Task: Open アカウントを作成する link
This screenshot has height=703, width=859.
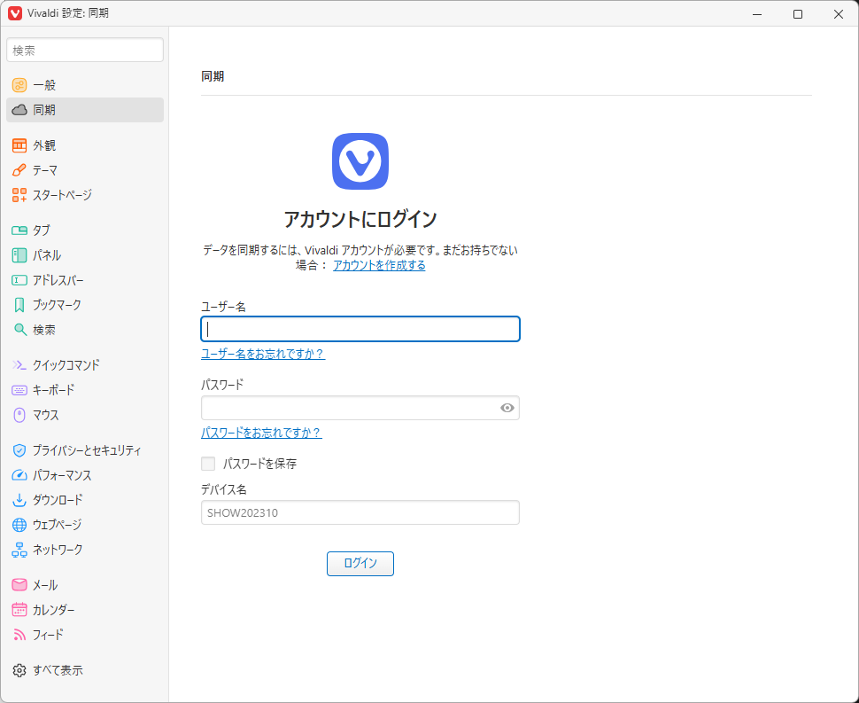Action: coord(379,265)
